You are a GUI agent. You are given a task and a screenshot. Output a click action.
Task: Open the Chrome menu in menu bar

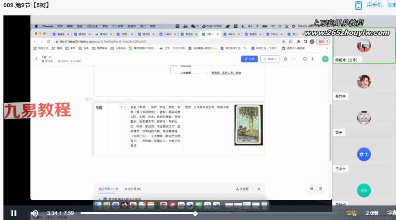[48, 26]
